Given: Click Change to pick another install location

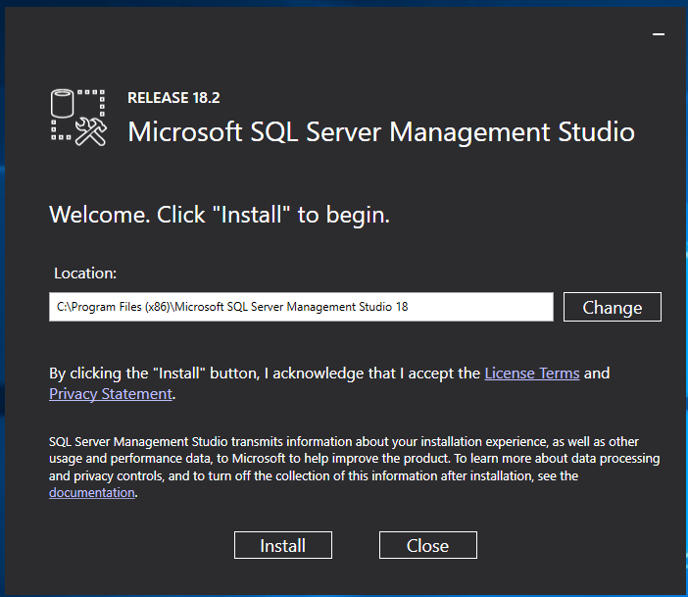Looking at the screenshot, I should [612, 307].
